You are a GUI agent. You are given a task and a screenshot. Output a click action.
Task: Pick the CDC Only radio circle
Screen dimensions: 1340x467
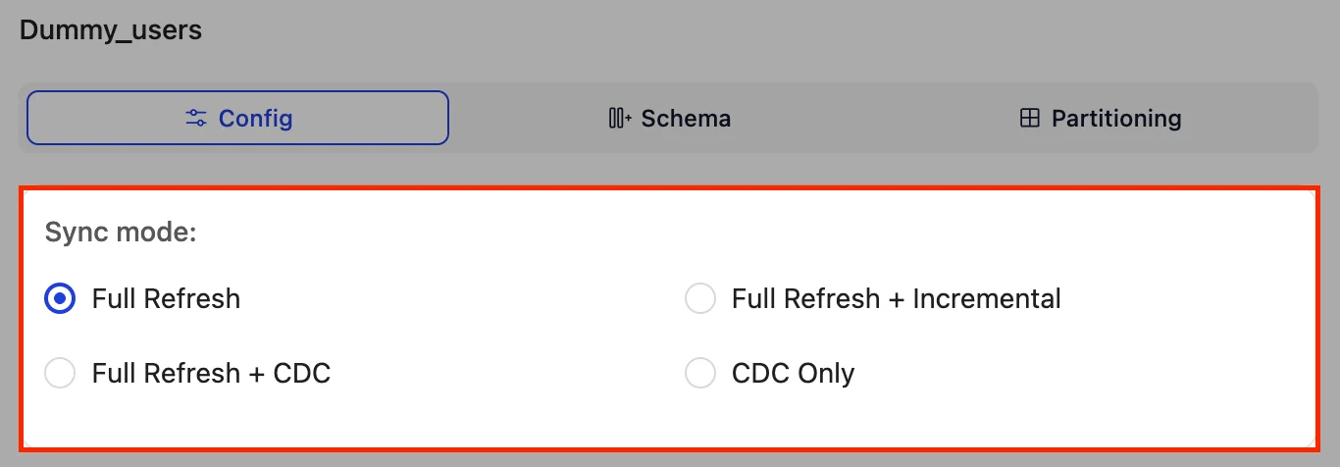pos(700,374)
